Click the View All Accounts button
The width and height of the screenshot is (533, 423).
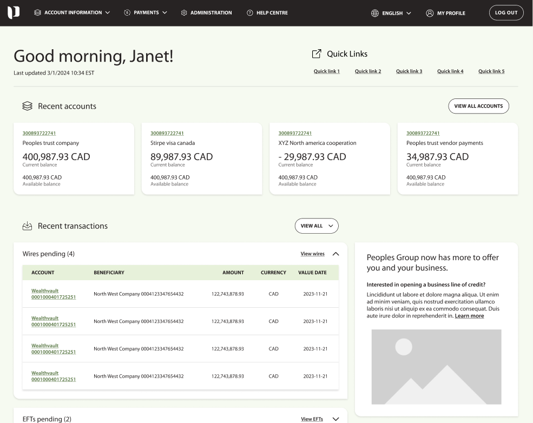click(478, 106)
